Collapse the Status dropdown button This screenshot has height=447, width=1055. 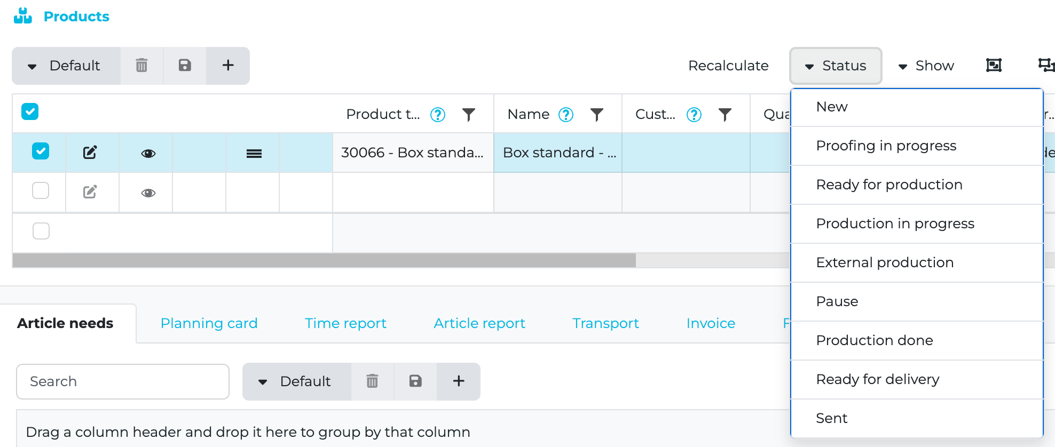click(x=835, y=66)
